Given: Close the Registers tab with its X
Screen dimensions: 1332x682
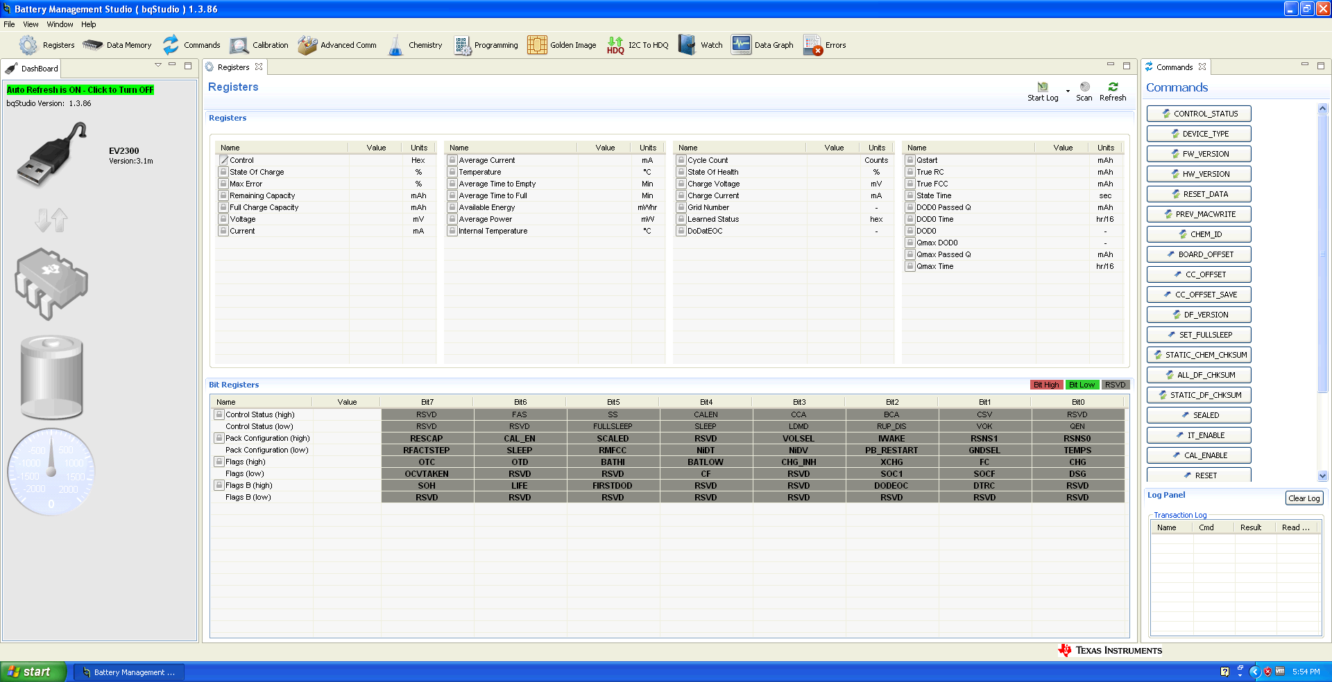Looking at the screenshot, I should point(259,67).
